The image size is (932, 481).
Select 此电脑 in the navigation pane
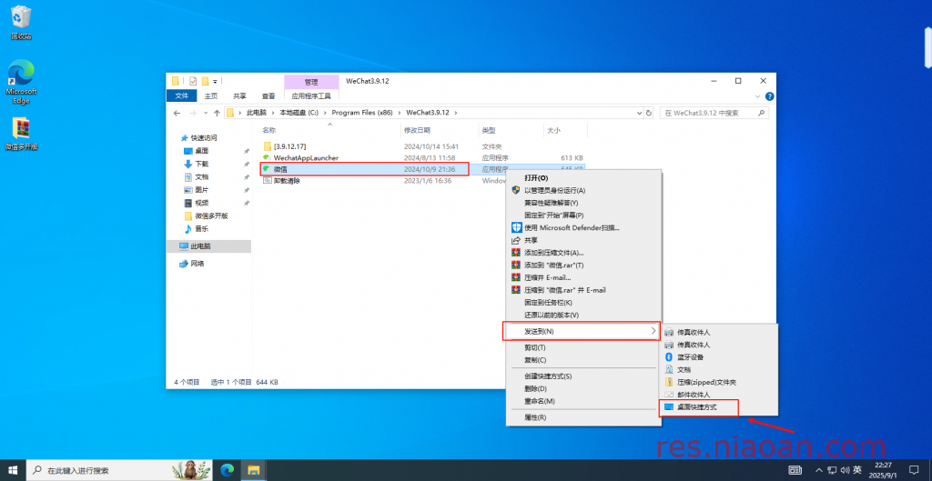click(x=200, y=246)
